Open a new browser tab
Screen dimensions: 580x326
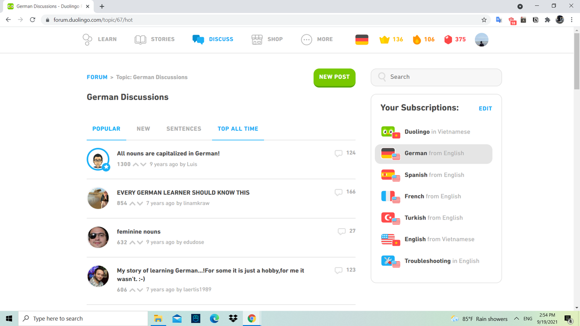click(x=102, y=6)
